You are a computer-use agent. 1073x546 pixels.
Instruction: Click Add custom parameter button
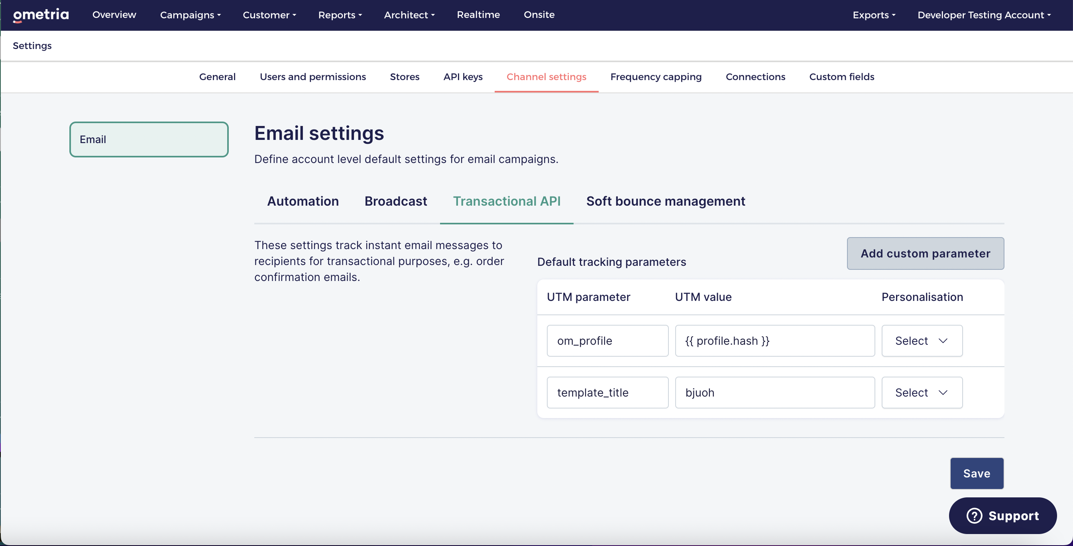point(925,253)
